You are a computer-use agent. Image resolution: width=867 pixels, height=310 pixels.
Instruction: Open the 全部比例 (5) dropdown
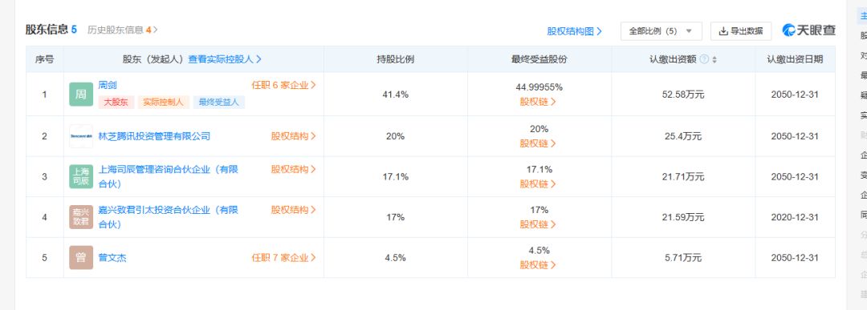tap(661, 31)
